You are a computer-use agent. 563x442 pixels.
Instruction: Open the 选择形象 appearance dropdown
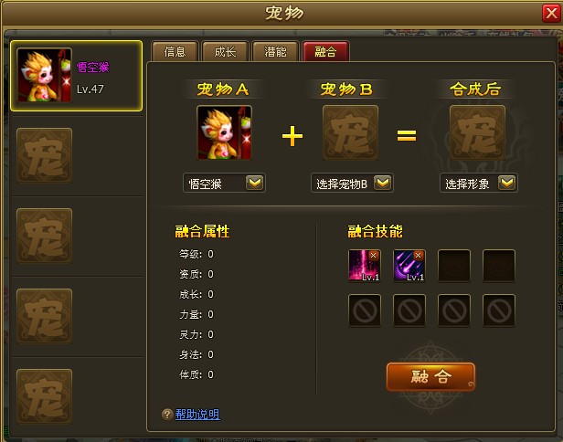click(507, 183)
